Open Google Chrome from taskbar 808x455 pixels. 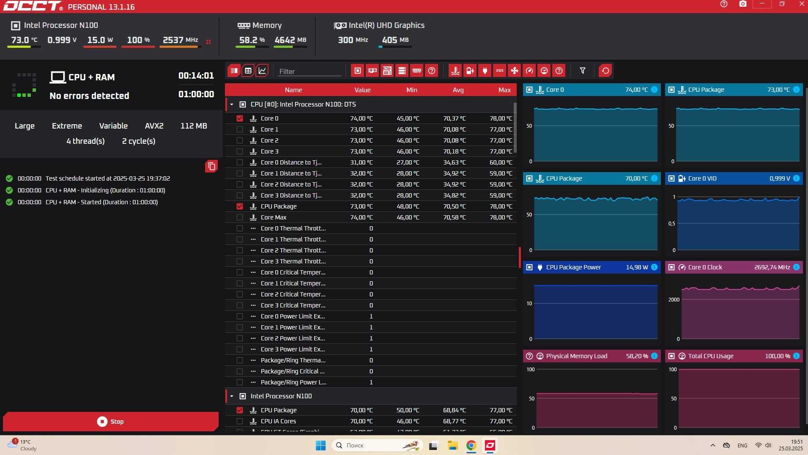tap(471, 445)
